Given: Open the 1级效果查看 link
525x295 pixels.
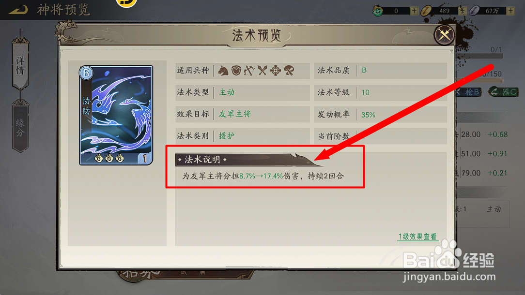Looking at the screenshot, I should tap(417, 237).
